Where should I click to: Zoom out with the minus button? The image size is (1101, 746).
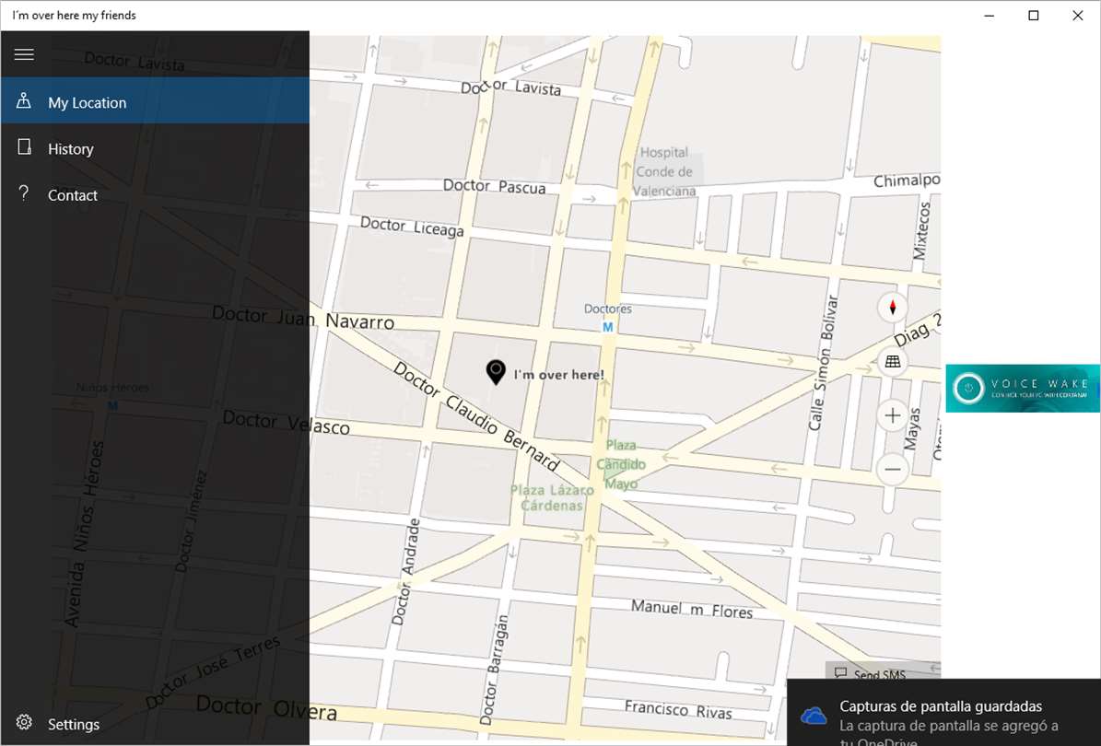coord(893,470)
